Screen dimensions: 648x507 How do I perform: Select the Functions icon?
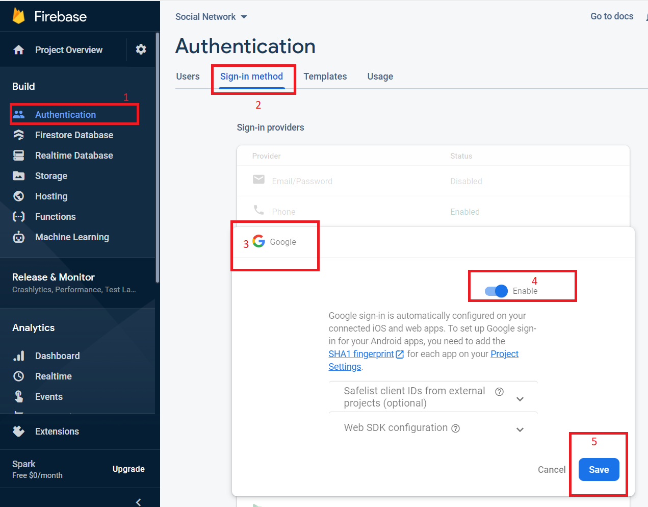coord(19,216)
